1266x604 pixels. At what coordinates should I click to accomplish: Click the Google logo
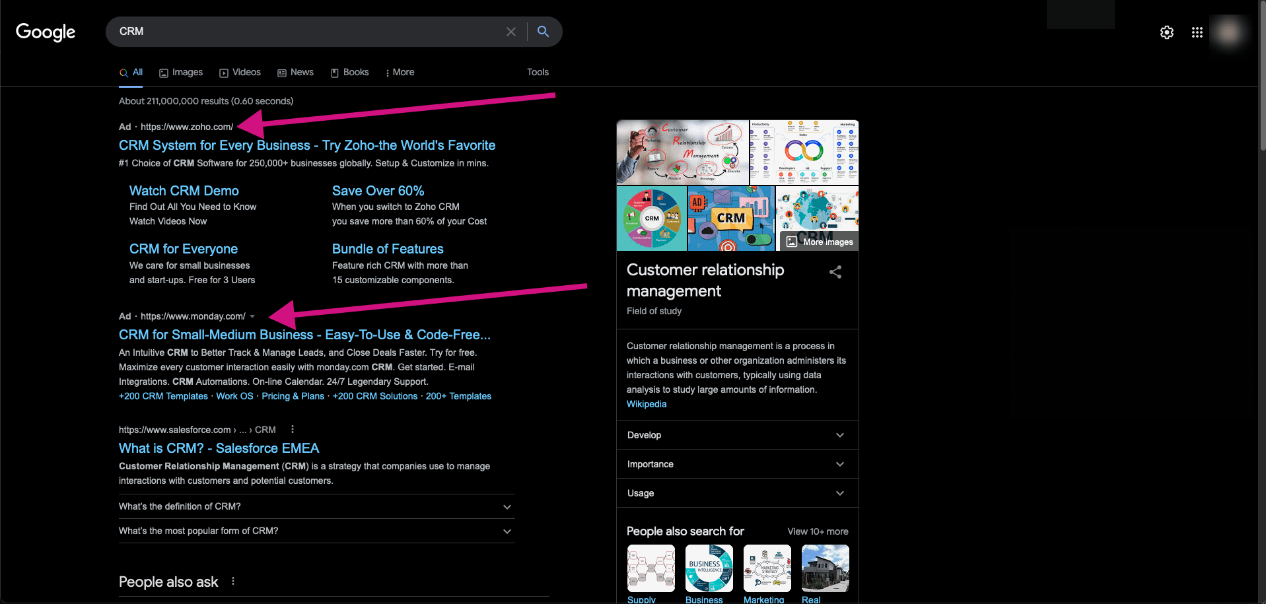[x=46, y=32]
